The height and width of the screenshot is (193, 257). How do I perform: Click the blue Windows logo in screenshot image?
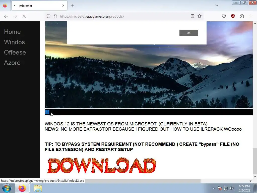(47, 112)
